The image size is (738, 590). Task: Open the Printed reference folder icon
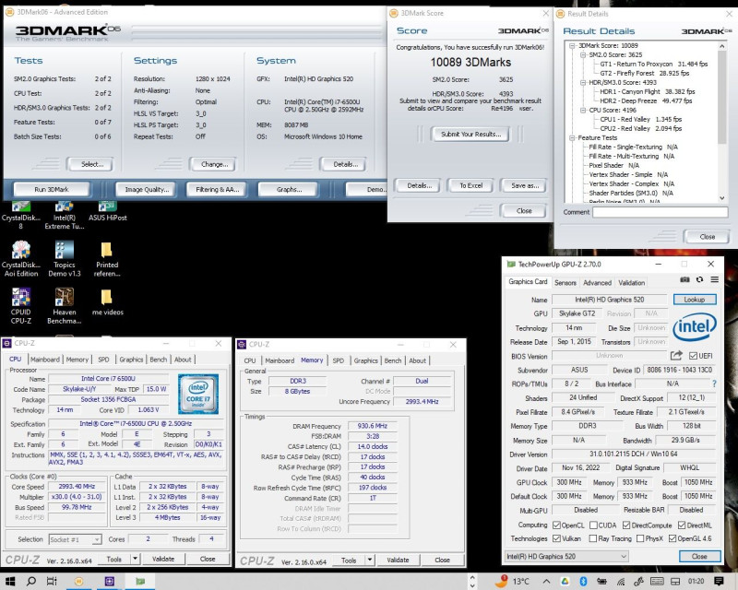pyautogui.click(x=107, y=259)
